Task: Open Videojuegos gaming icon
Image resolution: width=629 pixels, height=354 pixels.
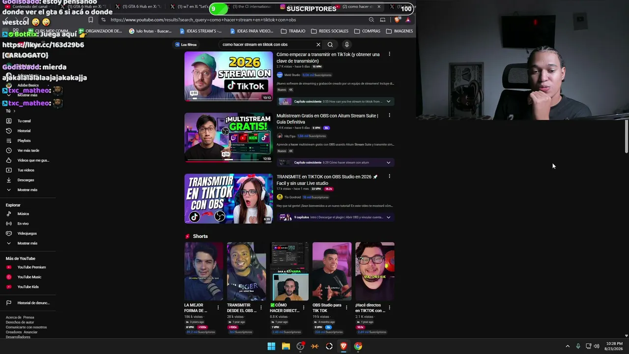Action: coord(8,234)
